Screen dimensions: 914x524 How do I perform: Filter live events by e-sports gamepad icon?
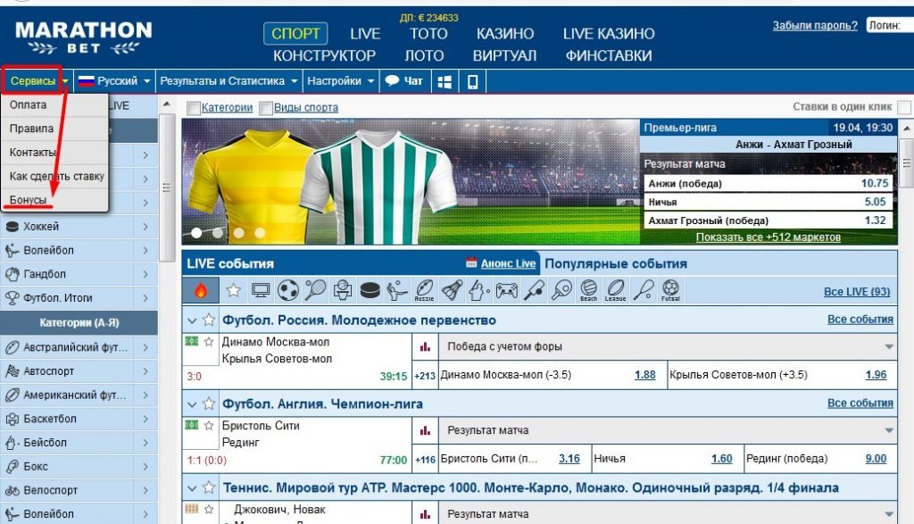507,290
